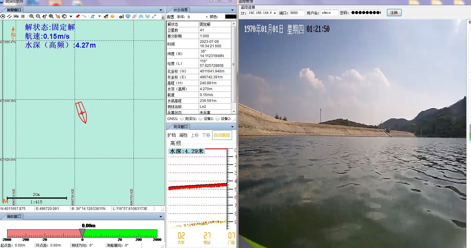Expand the 测深窗口 panel dropdown arrow

232,127
